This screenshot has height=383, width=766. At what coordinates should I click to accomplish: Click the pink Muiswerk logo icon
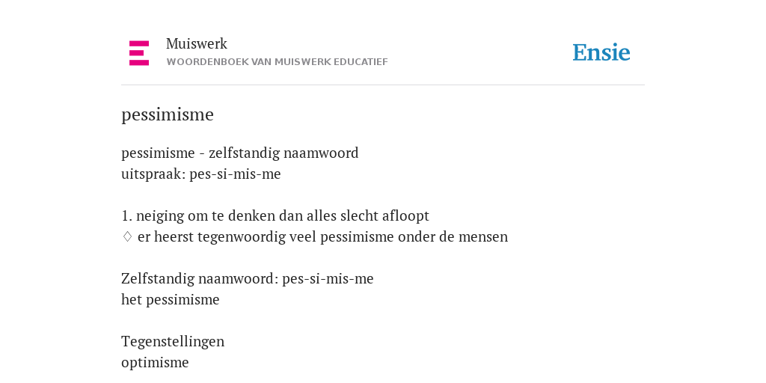click(x=138, y=53)
